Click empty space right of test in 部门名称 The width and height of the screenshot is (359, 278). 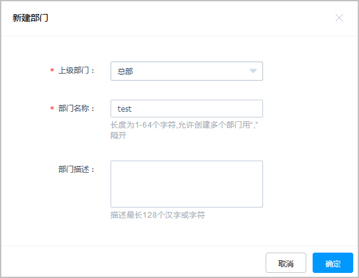[197, 109]
